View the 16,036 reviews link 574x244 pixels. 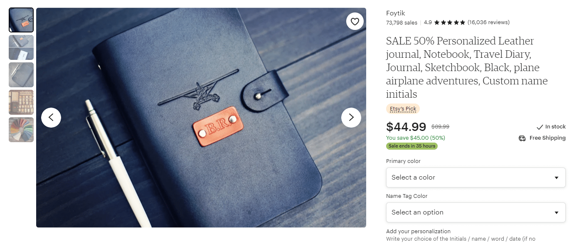click(488, 22)
